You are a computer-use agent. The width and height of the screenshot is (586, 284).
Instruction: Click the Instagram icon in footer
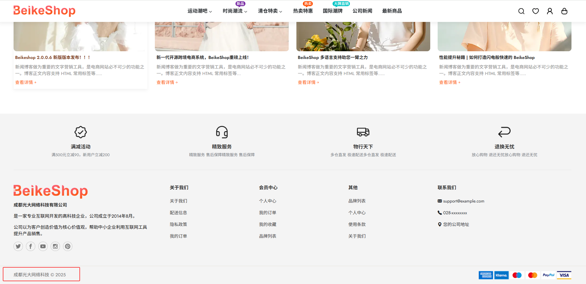coord(55,246)
